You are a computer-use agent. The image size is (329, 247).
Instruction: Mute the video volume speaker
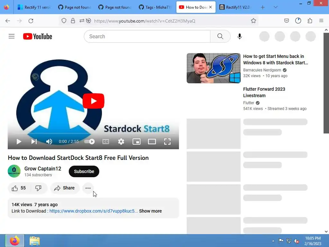[49, 142]
